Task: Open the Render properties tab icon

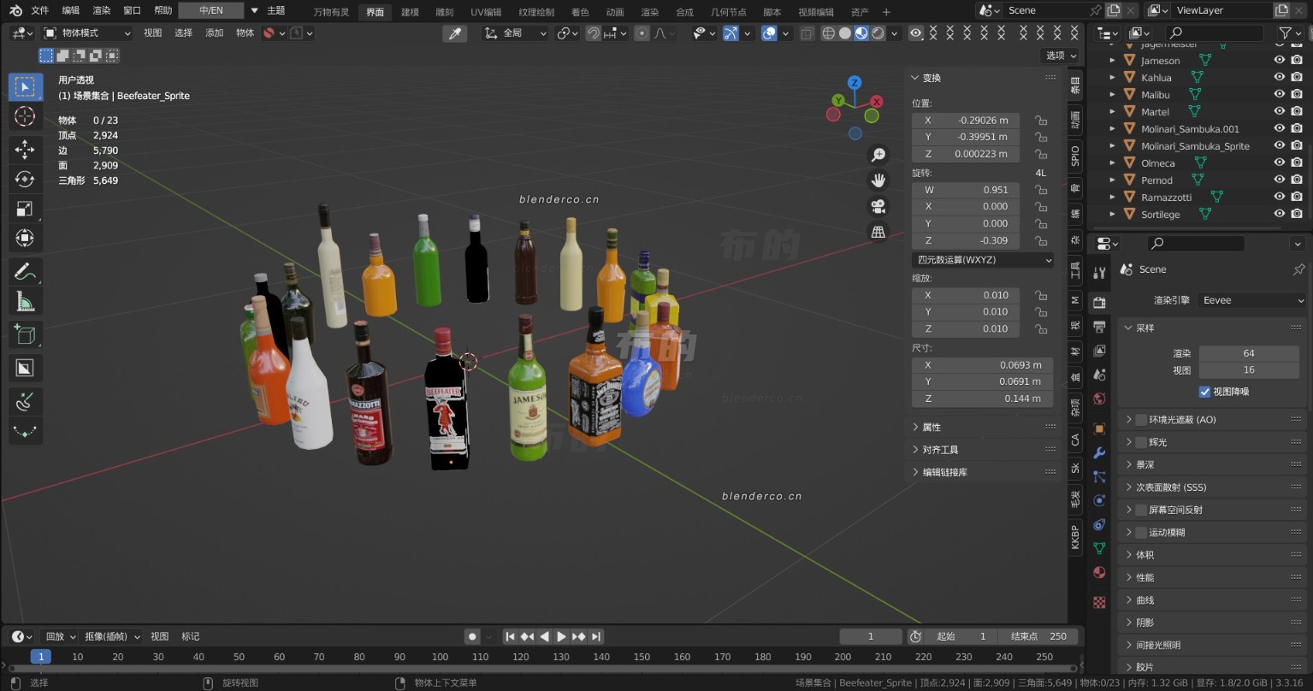Action: (x=1100, y=303)
